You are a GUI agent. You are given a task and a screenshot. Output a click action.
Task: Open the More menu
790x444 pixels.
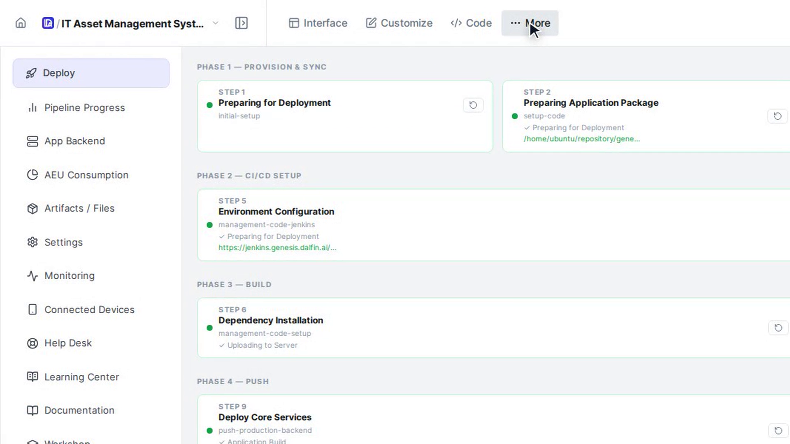pos(530,23)
